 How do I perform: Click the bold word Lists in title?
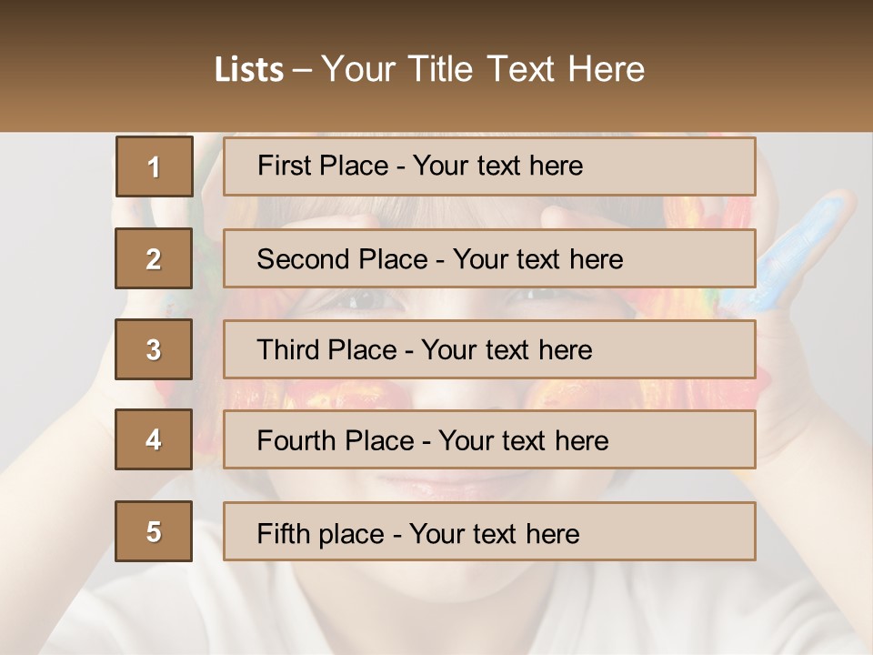pos(249,69)
